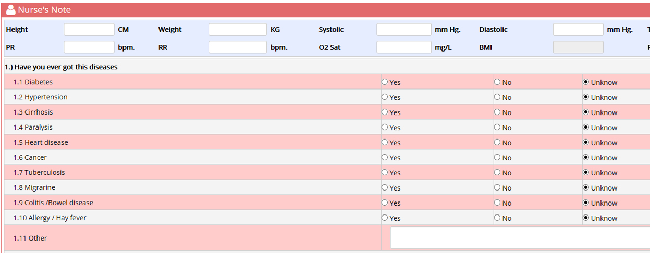The width and height of the screenshot is (650, 253).
Task: Click the PR pulse rate field
Action: pos(89,47)
